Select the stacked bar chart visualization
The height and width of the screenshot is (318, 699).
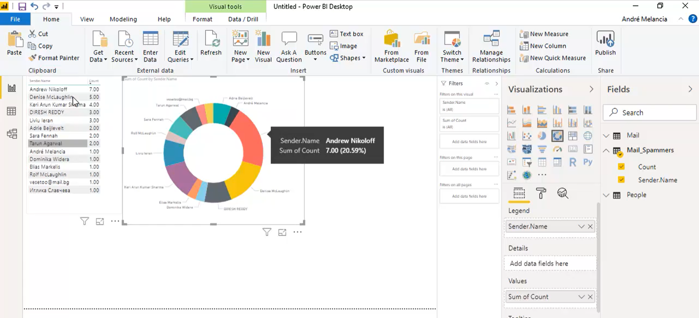coord(511,110)
